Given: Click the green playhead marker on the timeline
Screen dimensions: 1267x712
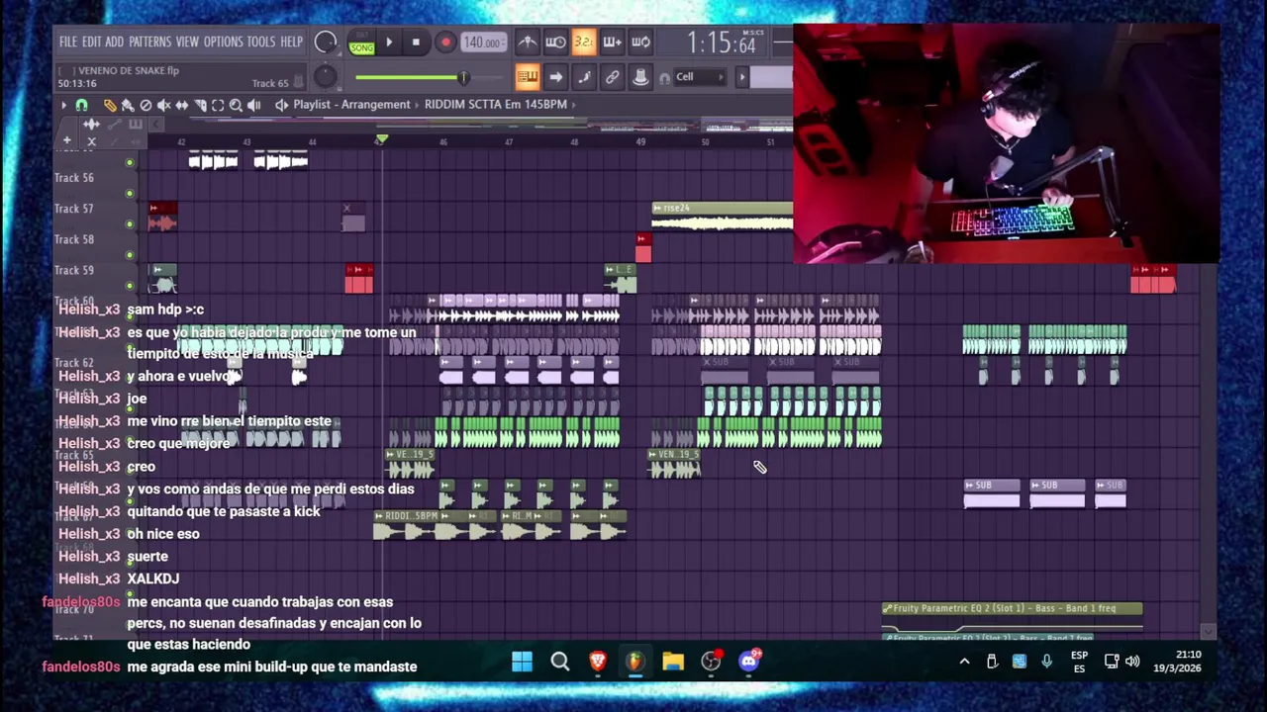Looking at the screenshot, I should point(381,141).
